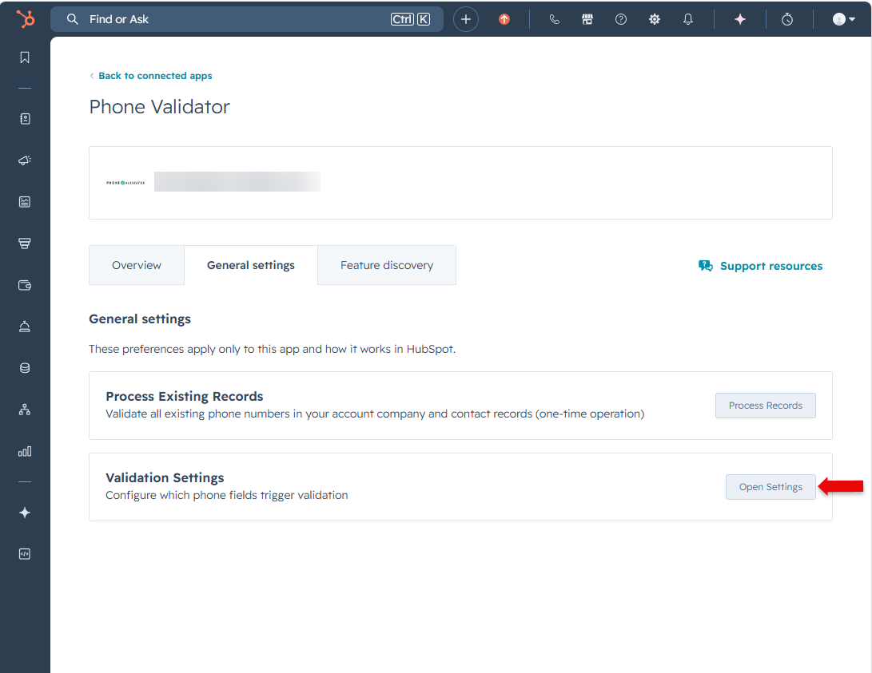This screenshot has height=673, width=872.
Task: Open the Copilot sparkle icon in top bar
Action: [x=739, y=19]
